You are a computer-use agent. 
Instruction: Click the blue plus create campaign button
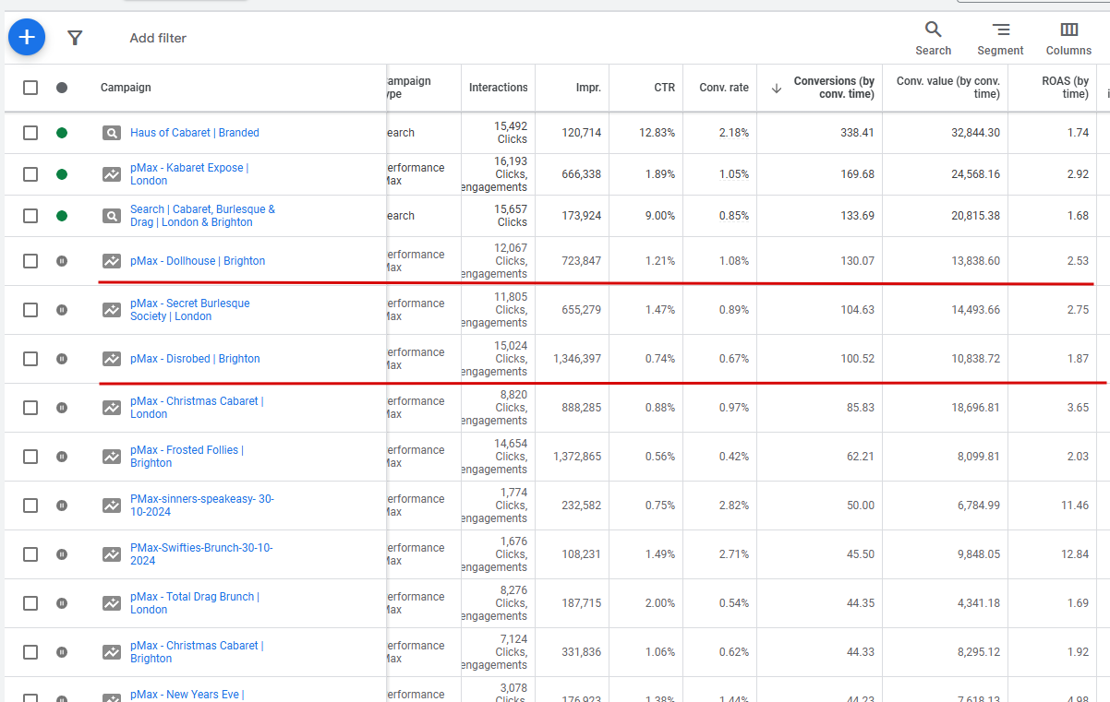pyautogui.click(x=27, y=37)
